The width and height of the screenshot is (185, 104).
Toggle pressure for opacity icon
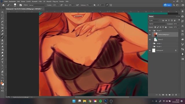pos(61,5)
